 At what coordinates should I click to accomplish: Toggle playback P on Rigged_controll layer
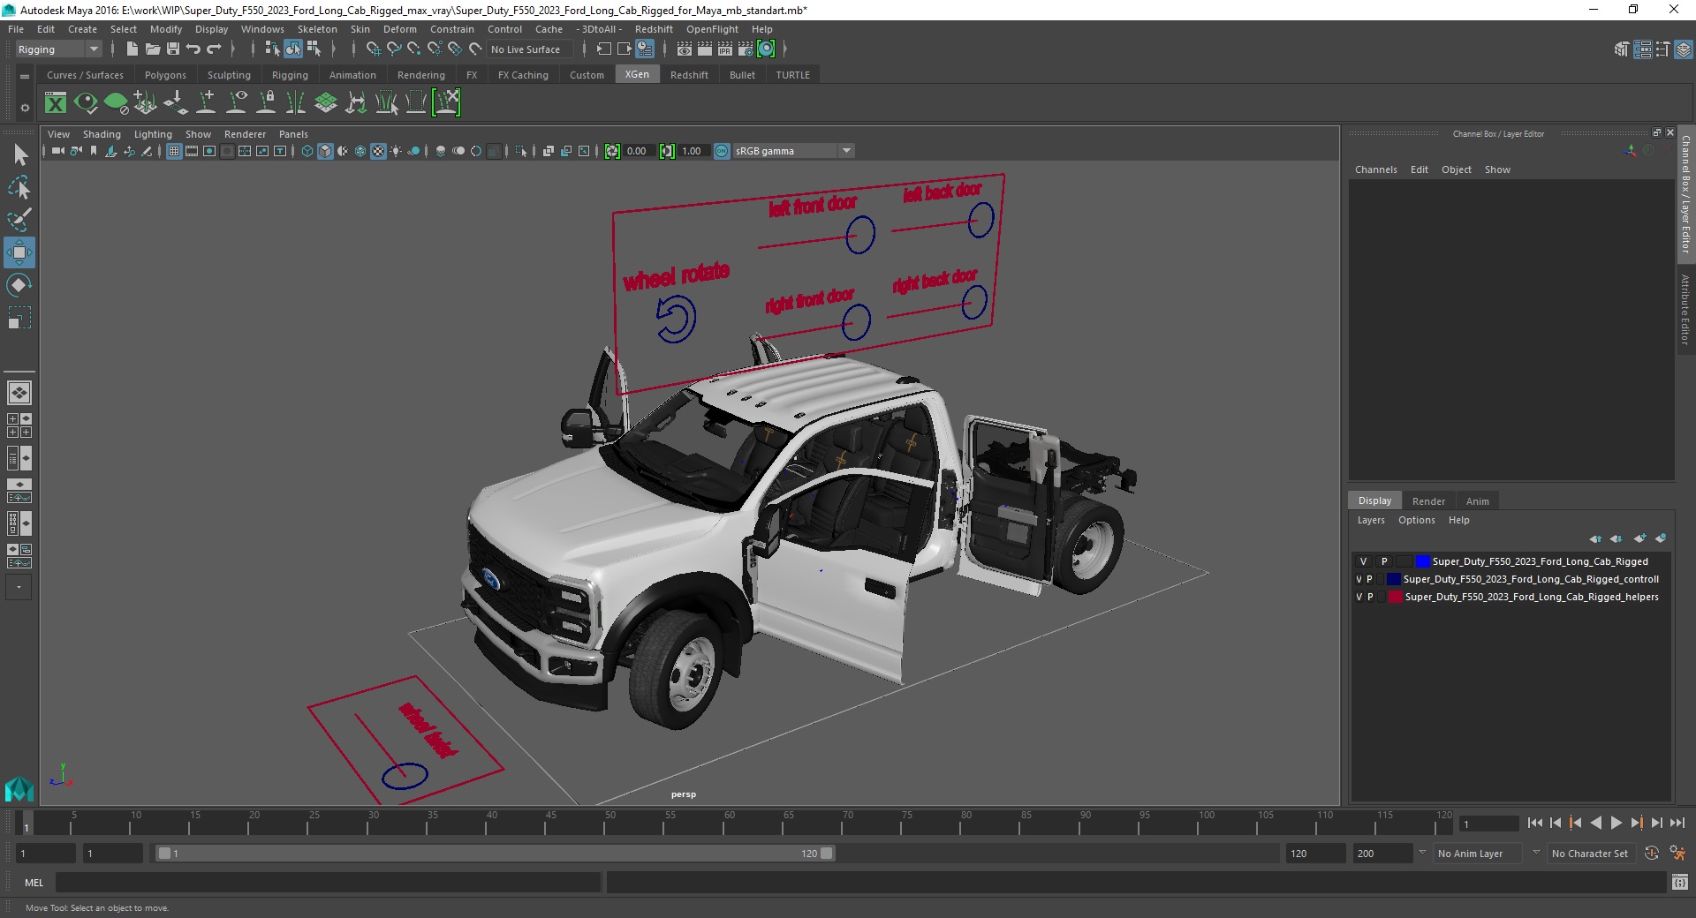pyautogui.click(x=1370, y=579)
